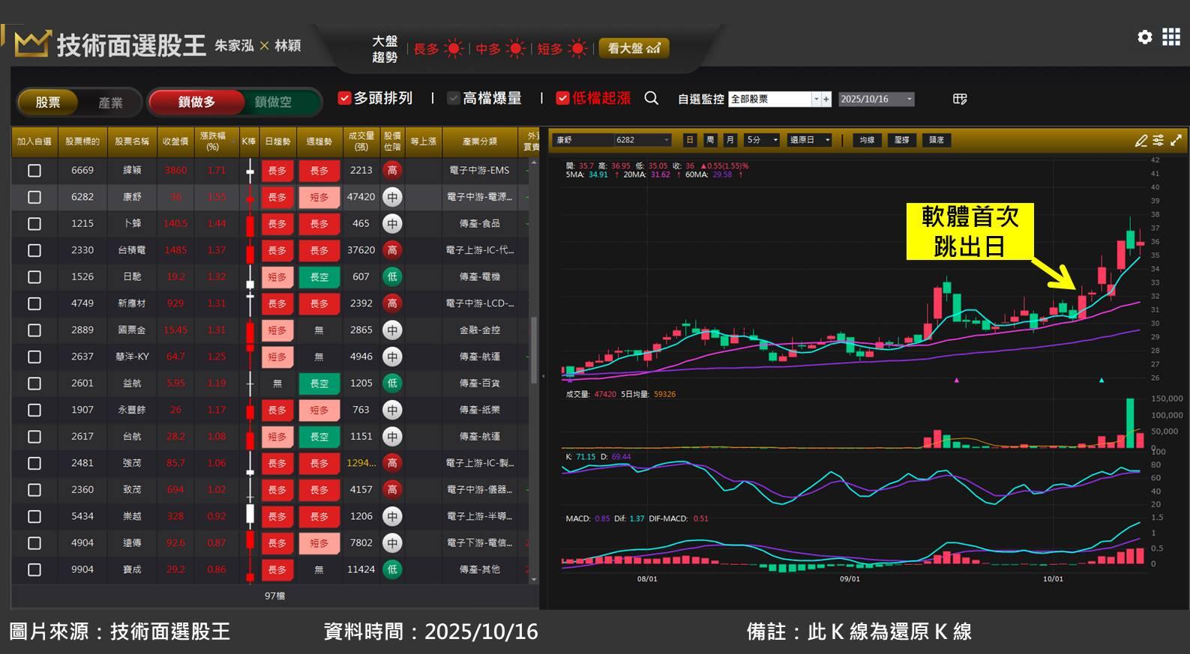Screen dimensions: 1190x654
Task: Open the settings gear icon
Action: click(1144, 37)
